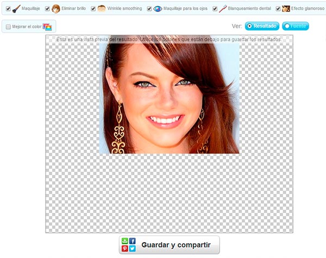
Task: Click the green download icon
Action: pos(125,241)
